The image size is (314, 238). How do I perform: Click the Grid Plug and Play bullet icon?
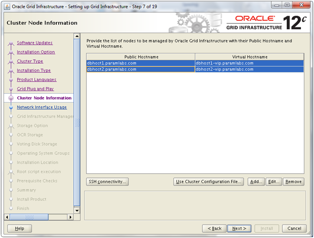pyautogui.click(x=11, y=89)
